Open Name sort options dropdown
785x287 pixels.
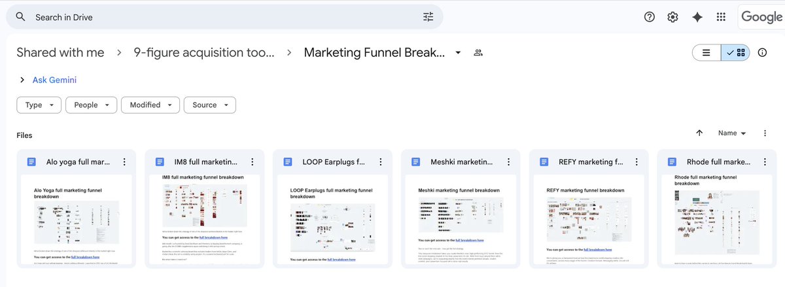[x=732, y=133]
